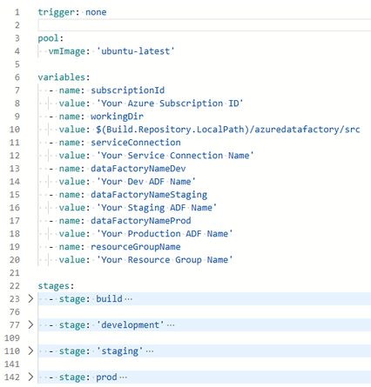This screenshot has width=371, height=387.
Task: Click the ellipsis after stage: 'development'
Action: (x=171, y=325)
